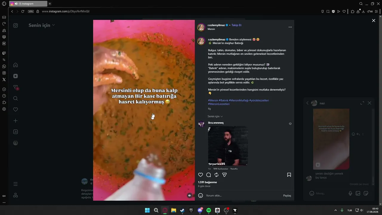Image resolution: width=382 pixels, height=215 pixels.
Task: Open Opera sidebar settings gear
Action: (4, 109)
